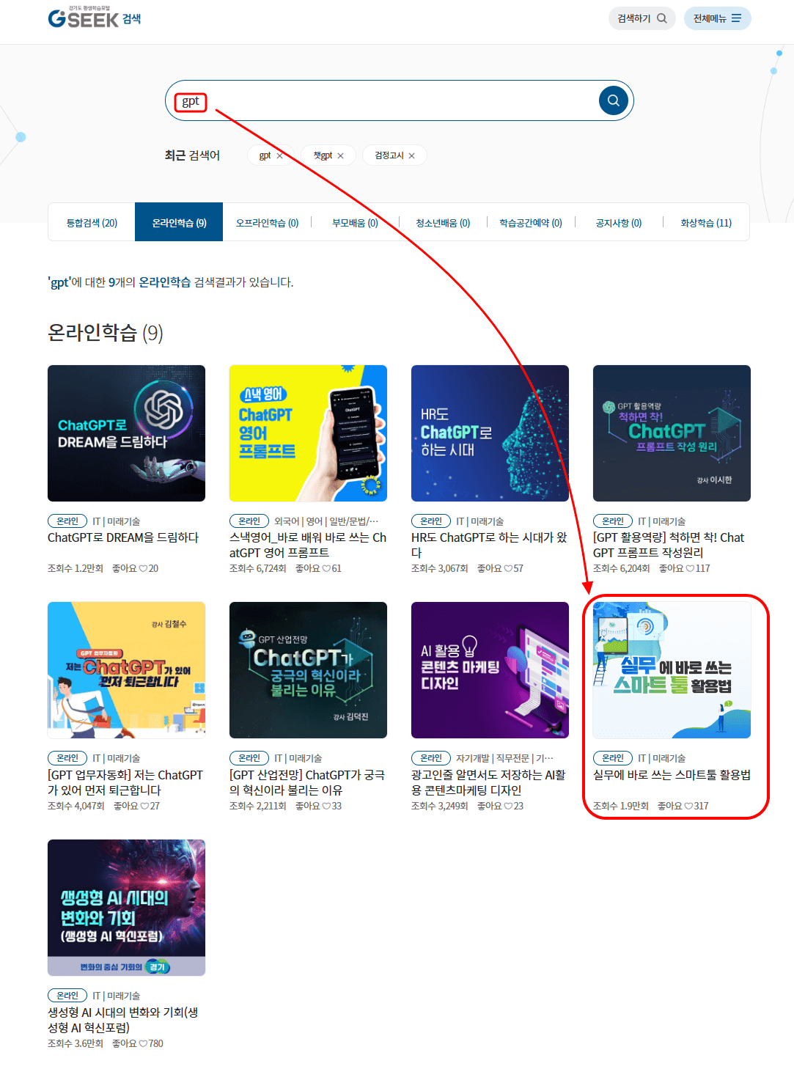Switch to the 통합검색 (20) tab
Viewport: 794px width, 1080px height.
coord(92,223)
